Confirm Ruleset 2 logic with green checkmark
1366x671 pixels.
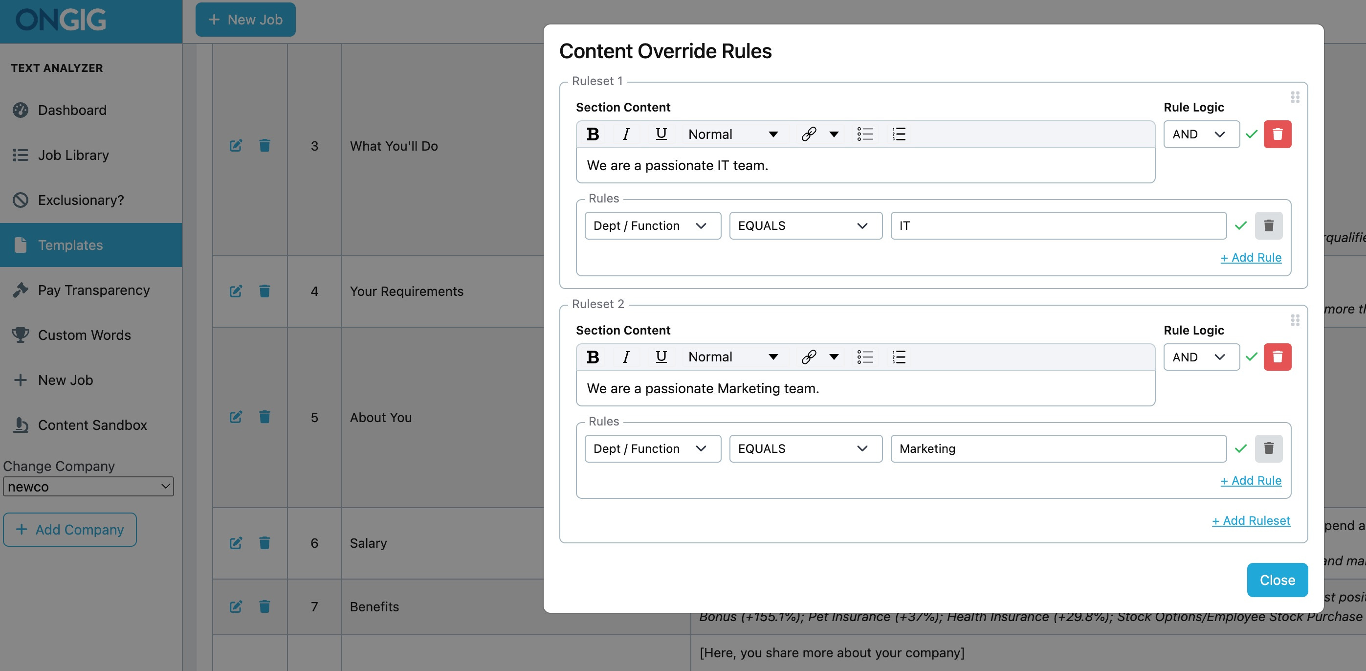click(1252, 357)
